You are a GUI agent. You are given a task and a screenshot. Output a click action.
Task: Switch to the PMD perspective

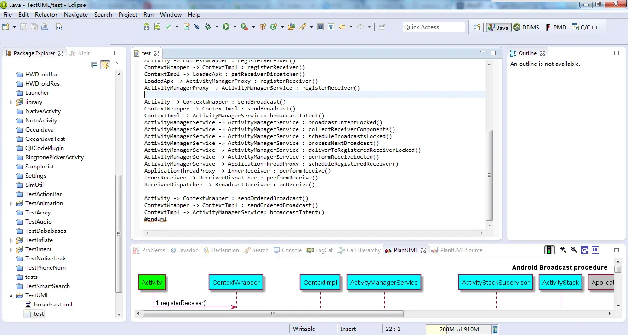tap(556, 27)
